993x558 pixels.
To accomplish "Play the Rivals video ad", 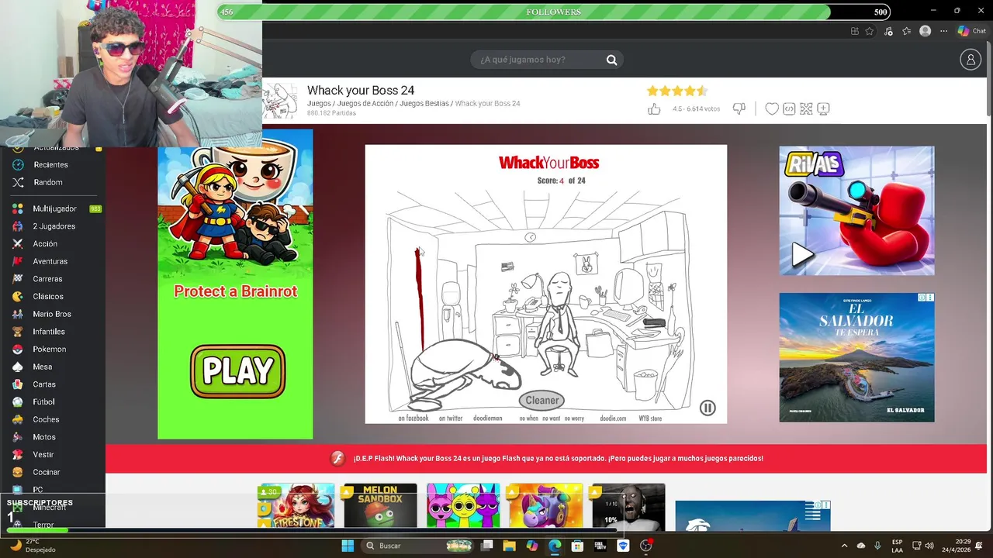I will click(x=802, y=254).
